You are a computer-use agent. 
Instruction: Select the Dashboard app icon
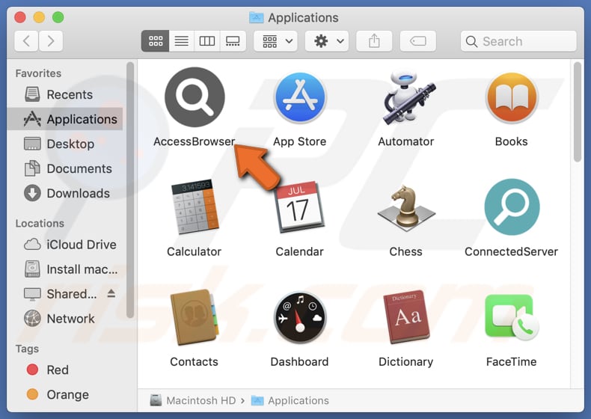coord(300,317)
